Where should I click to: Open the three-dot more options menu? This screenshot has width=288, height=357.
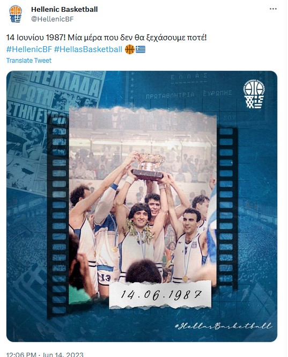tap(273, 9)
